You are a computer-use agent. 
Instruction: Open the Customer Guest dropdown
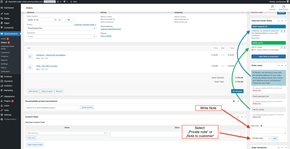pos(61,36)
